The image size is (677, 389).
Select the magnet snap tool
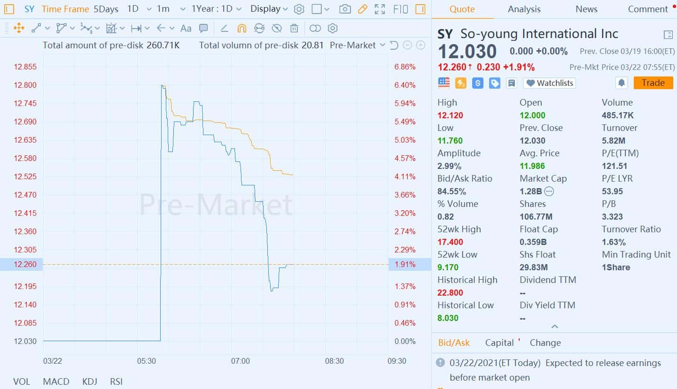coord(241,28)
